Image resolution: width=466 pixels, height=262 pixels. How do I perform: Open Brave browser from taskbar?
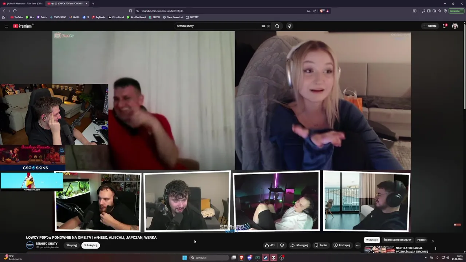click(241, 258)
